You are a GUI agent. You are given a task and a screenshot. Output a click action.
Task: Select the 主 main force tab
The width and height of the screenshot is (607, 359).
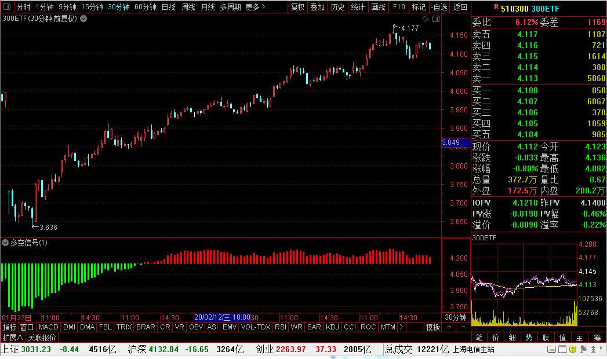pos(580,338)
